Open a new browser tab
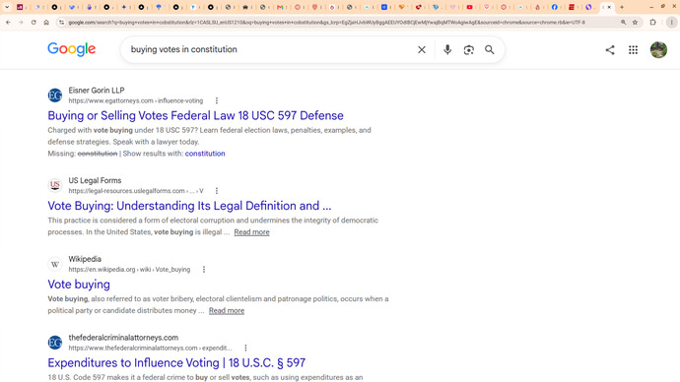 click(622, 7)
